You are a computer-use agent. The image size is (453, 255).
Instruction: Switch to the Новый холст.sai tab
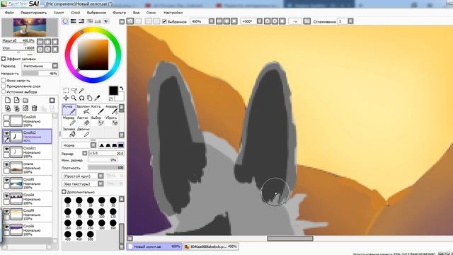[x=154, y=246]
